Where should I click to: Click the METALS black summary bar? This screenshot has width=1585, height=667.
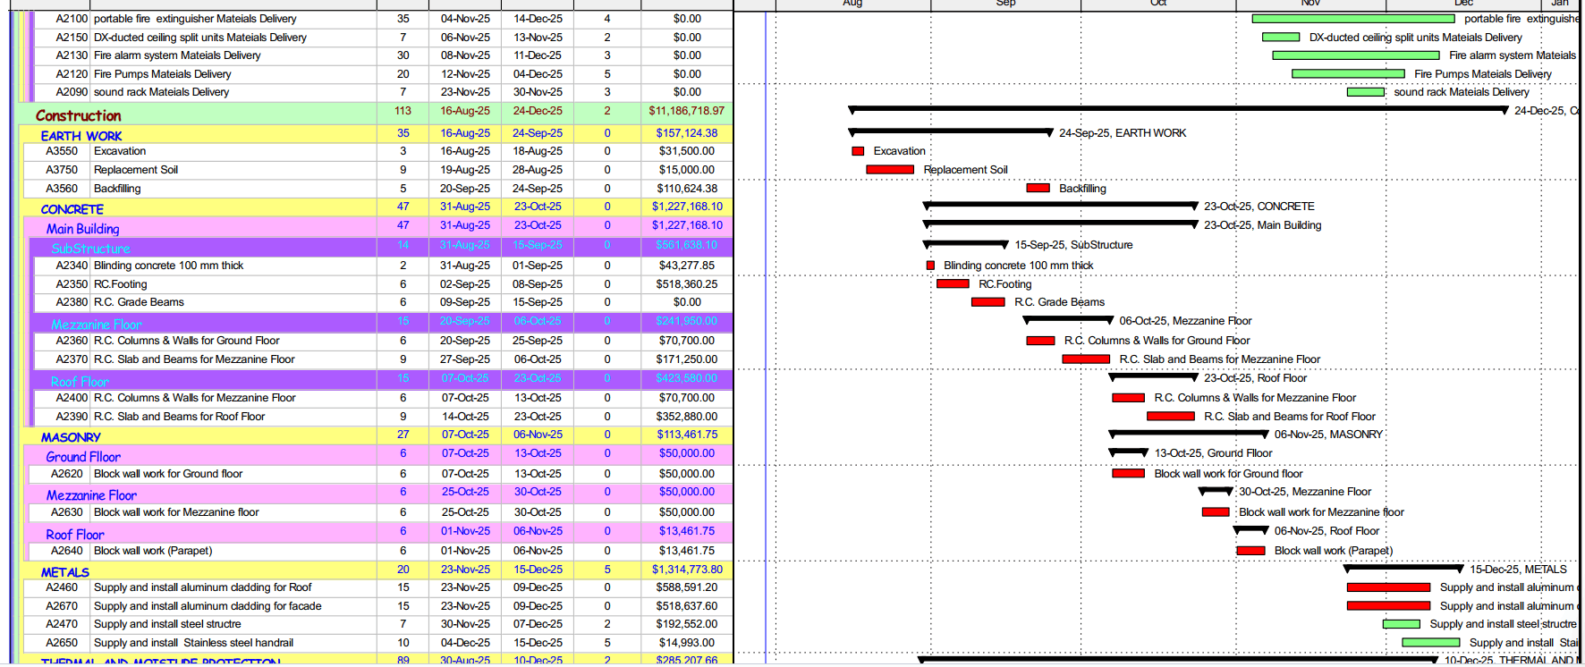1403,568
